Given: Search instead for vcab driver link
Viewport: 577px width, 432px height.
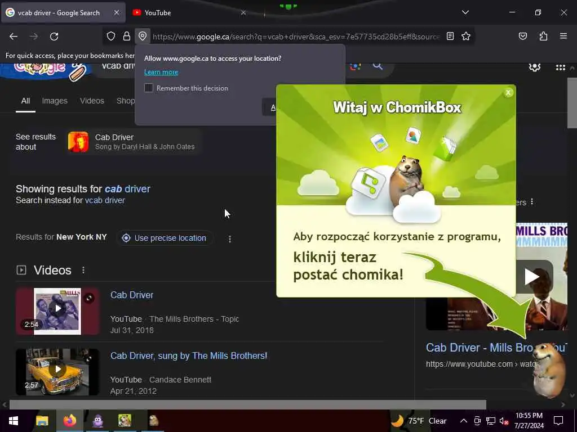Looking at the screenshot, I should coord(105,200).
